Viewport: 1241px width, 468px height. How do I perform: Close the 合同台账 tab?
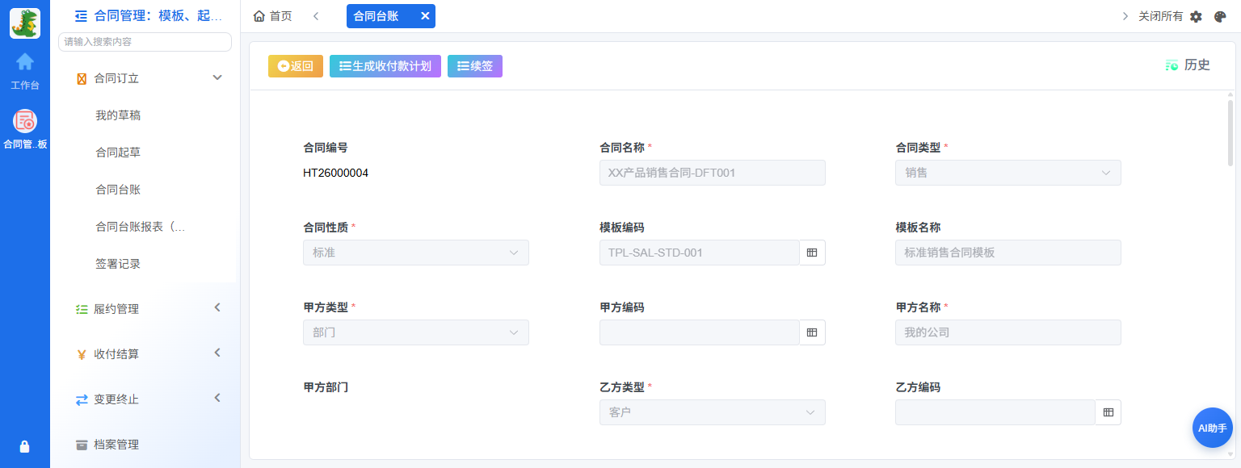[x=425, y=16]
